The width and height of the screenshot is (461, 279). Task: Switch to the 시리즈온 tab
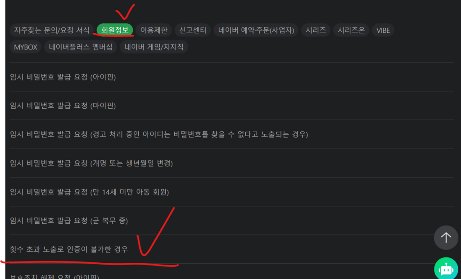coord(351,30)
